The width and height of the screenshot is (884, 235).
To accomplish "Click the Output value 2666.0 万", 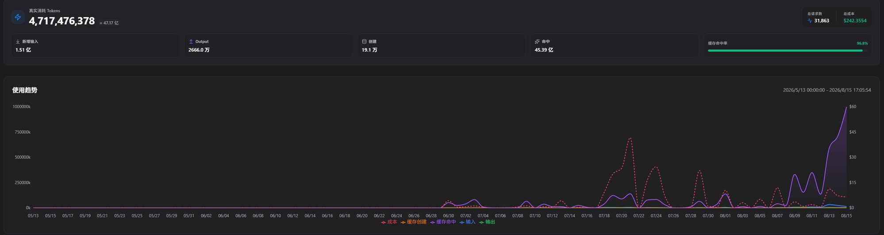I will pos(199,50).
